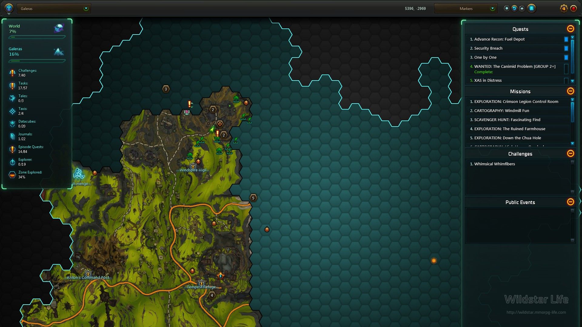
Task: Click the Challenges stat icon
Action: click(x=12, y=73)
